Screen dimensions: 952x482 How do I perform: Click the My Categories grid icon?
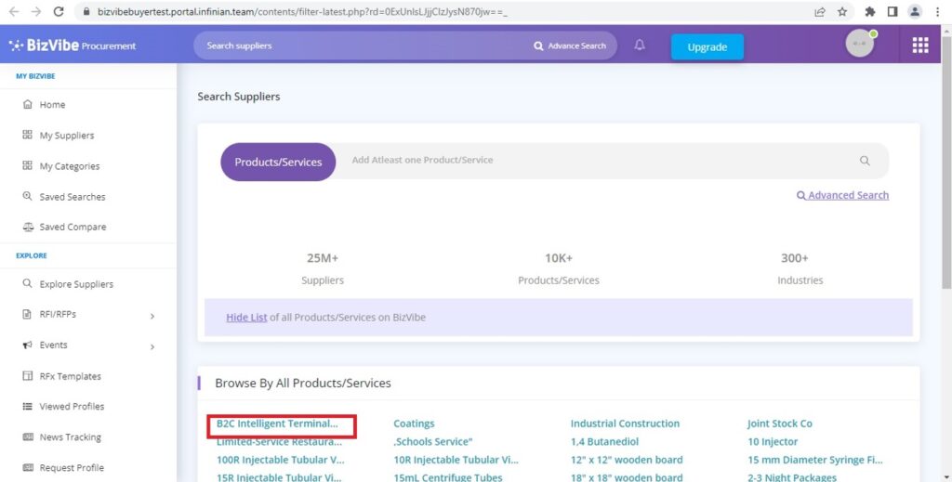point(27,165)
